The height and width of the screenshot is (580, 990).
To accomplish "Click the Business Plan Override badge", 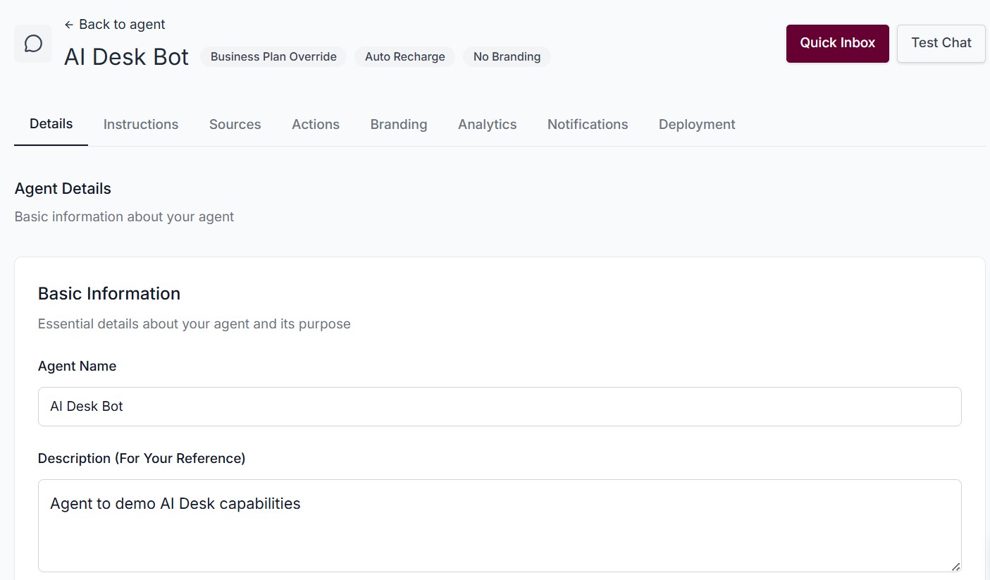I will coord(273,56).
